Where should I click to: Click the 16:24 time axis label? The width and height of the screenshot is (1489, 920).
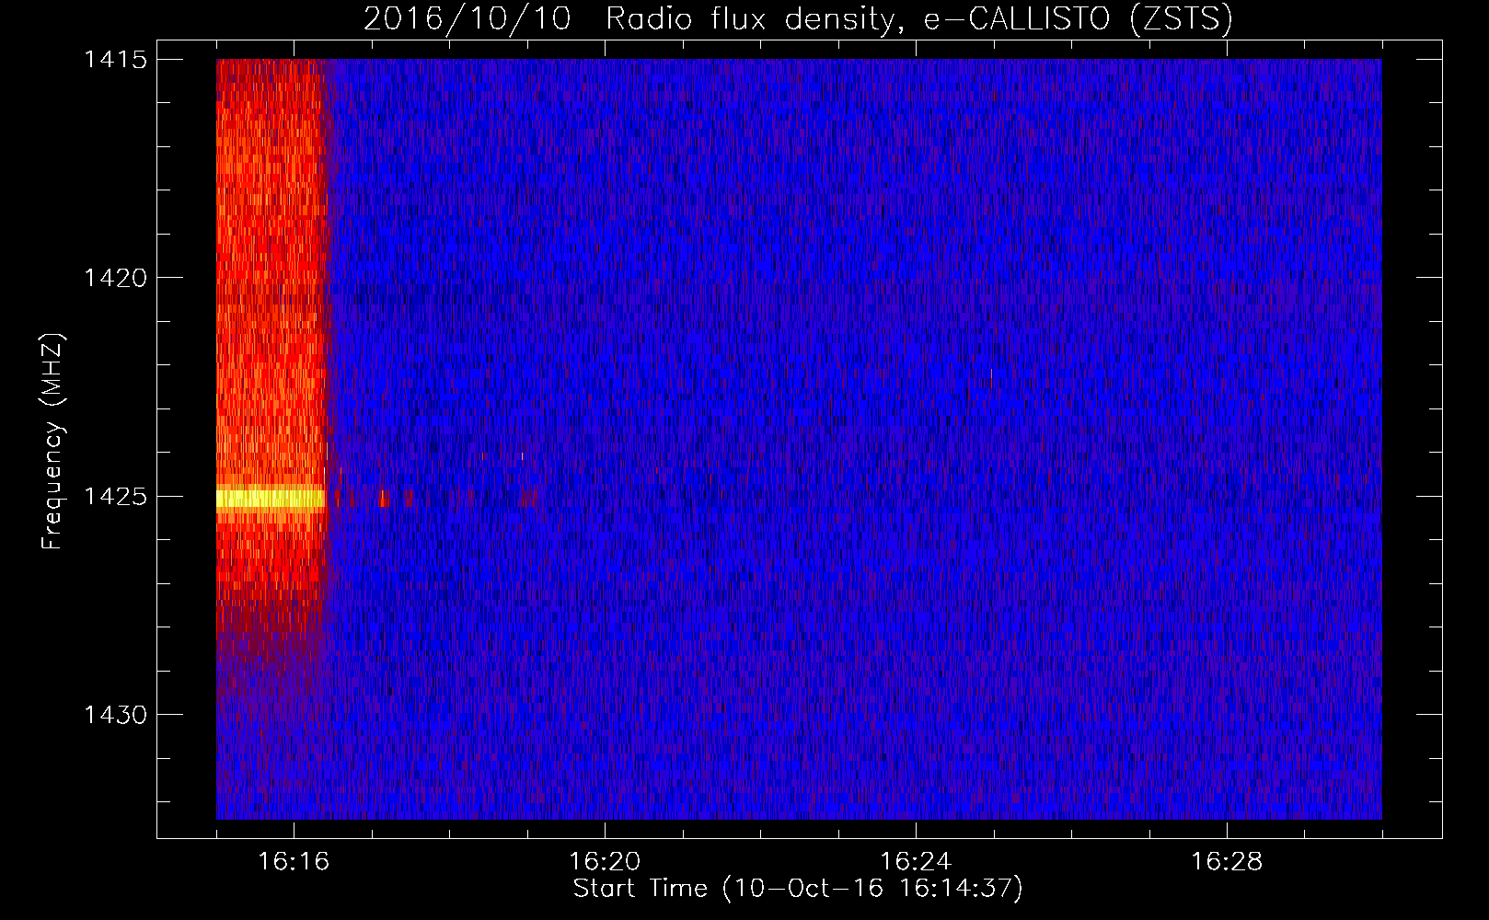pyautogui.click(x=916, y=862)
